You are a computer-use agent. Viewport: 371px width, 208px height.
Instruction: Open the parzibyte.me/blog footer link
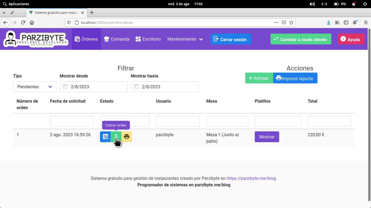[x=251, y=178]
